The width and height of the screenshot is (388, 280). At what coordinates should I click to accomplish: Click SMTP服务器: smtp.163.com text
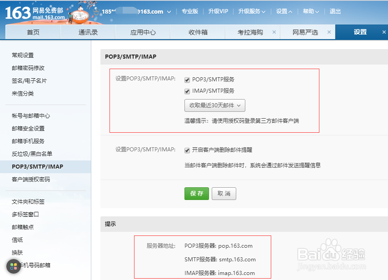tap(220, 260)
